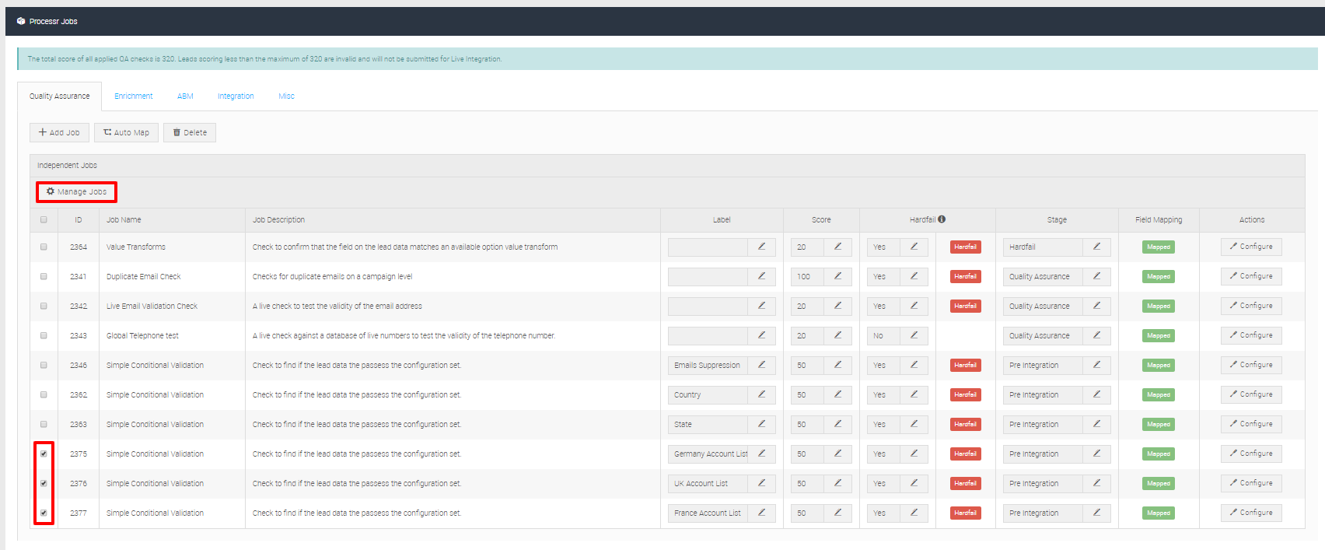The height and width of the screenshot is (550, 1325).
Task: Edit stage pencil icon for job 2377
Action: [x=1096, y=513]
